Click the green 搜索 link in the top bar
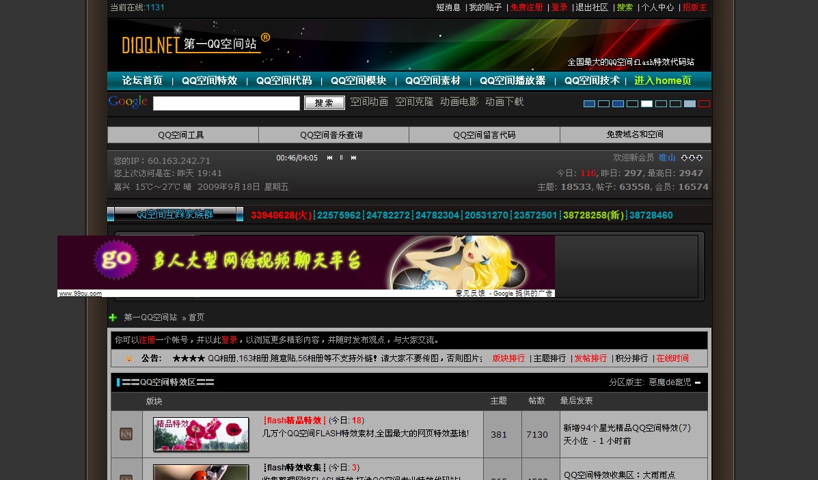818x480 pixels. [x=625, y=8]
